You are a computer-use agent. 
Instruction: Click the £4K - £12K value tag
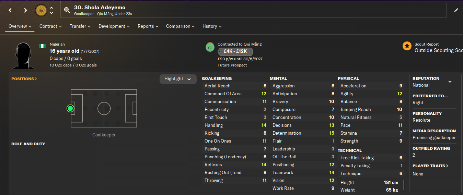click(x=235, y=52)
